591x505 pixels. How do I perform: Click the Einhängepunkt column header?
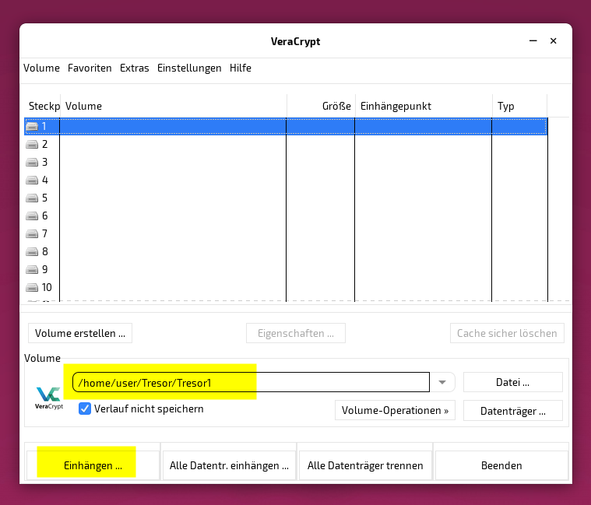coord(424,106)
